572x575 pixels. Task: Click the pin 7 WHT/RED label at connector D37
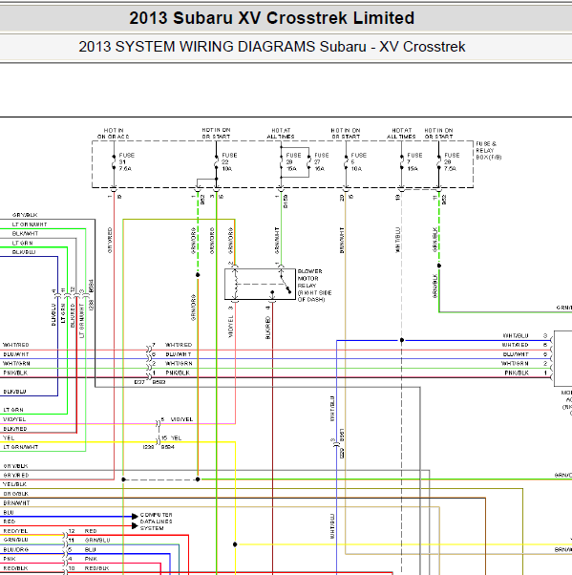click(x=172, y=345)
